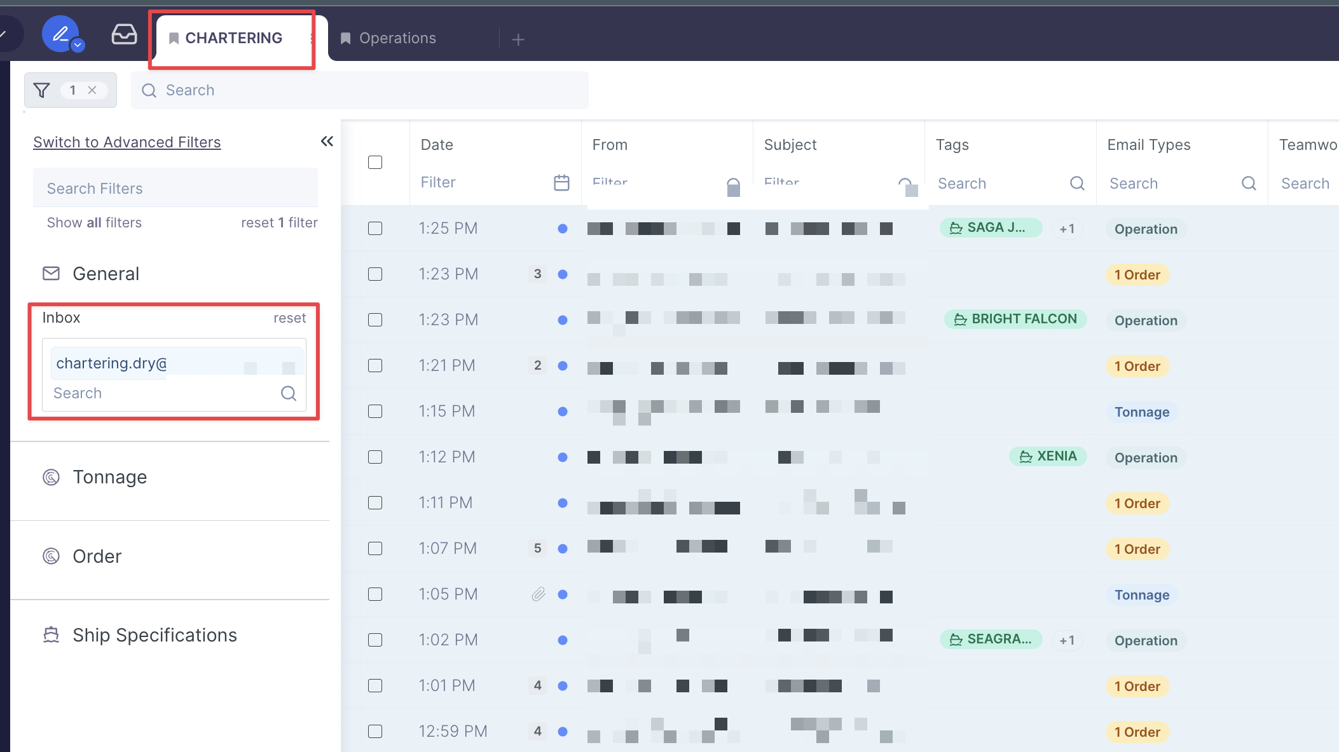This screenshot has height=752, width=1339.
Task: Click the Email Types search magnifier icon
Action: click(x=1249, y=184)
